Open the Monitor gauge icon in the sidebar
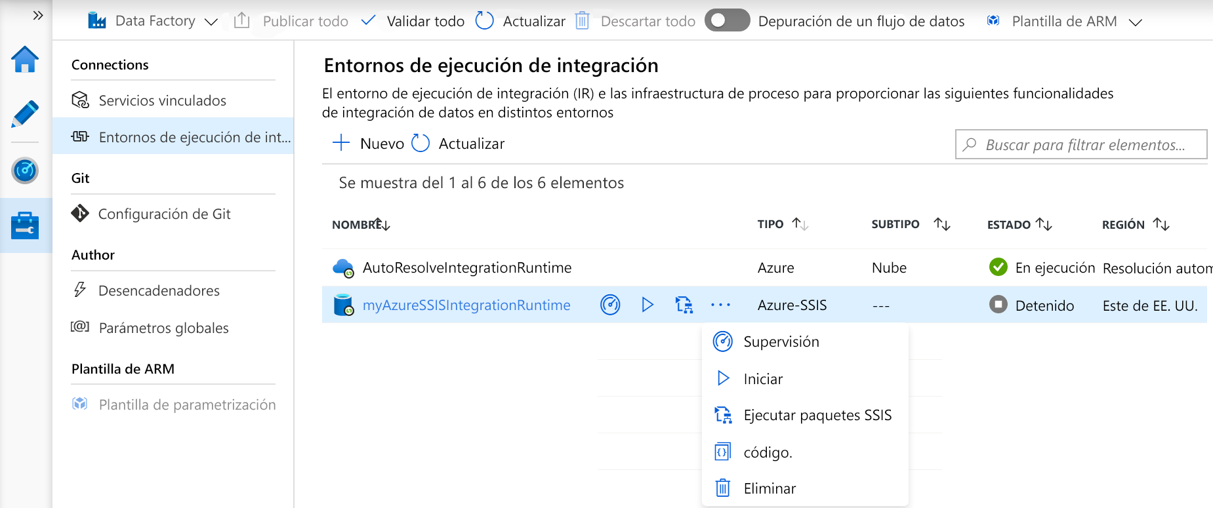Viewport: 1213px width, 508px height. pos(25,171)
